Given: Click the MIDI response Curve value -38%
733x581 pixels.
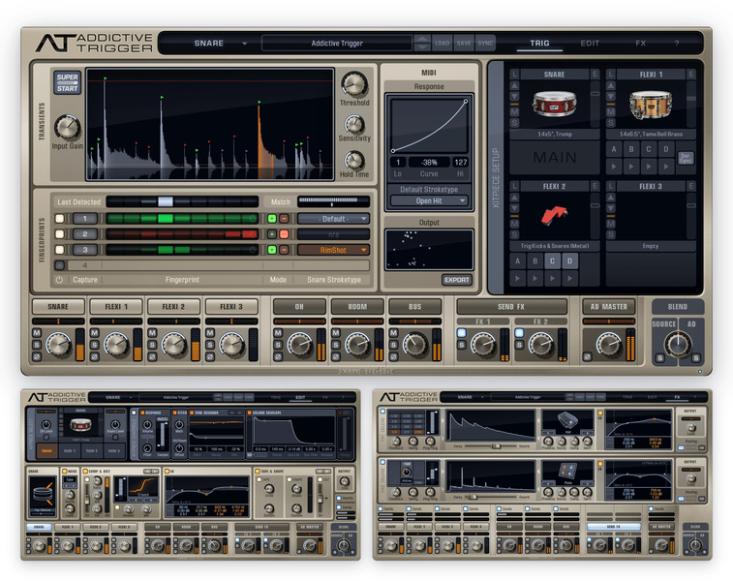Looking at the screenshot, I should 429,162.
